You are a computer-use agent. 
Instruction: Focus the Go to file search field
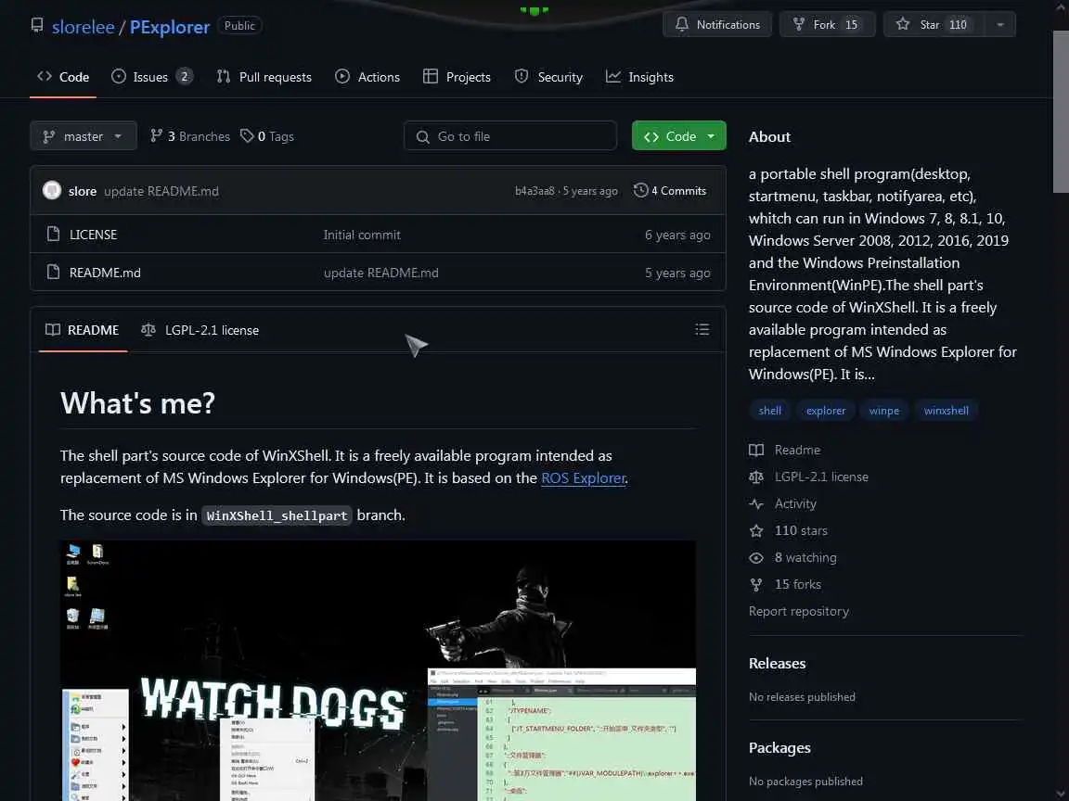click(510, 136)
